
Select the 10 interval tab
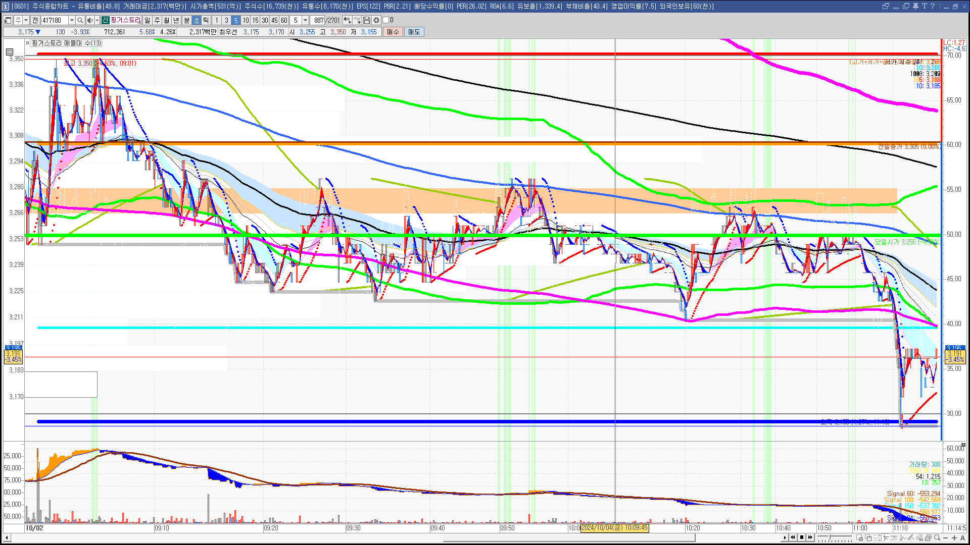coord(246,20)
